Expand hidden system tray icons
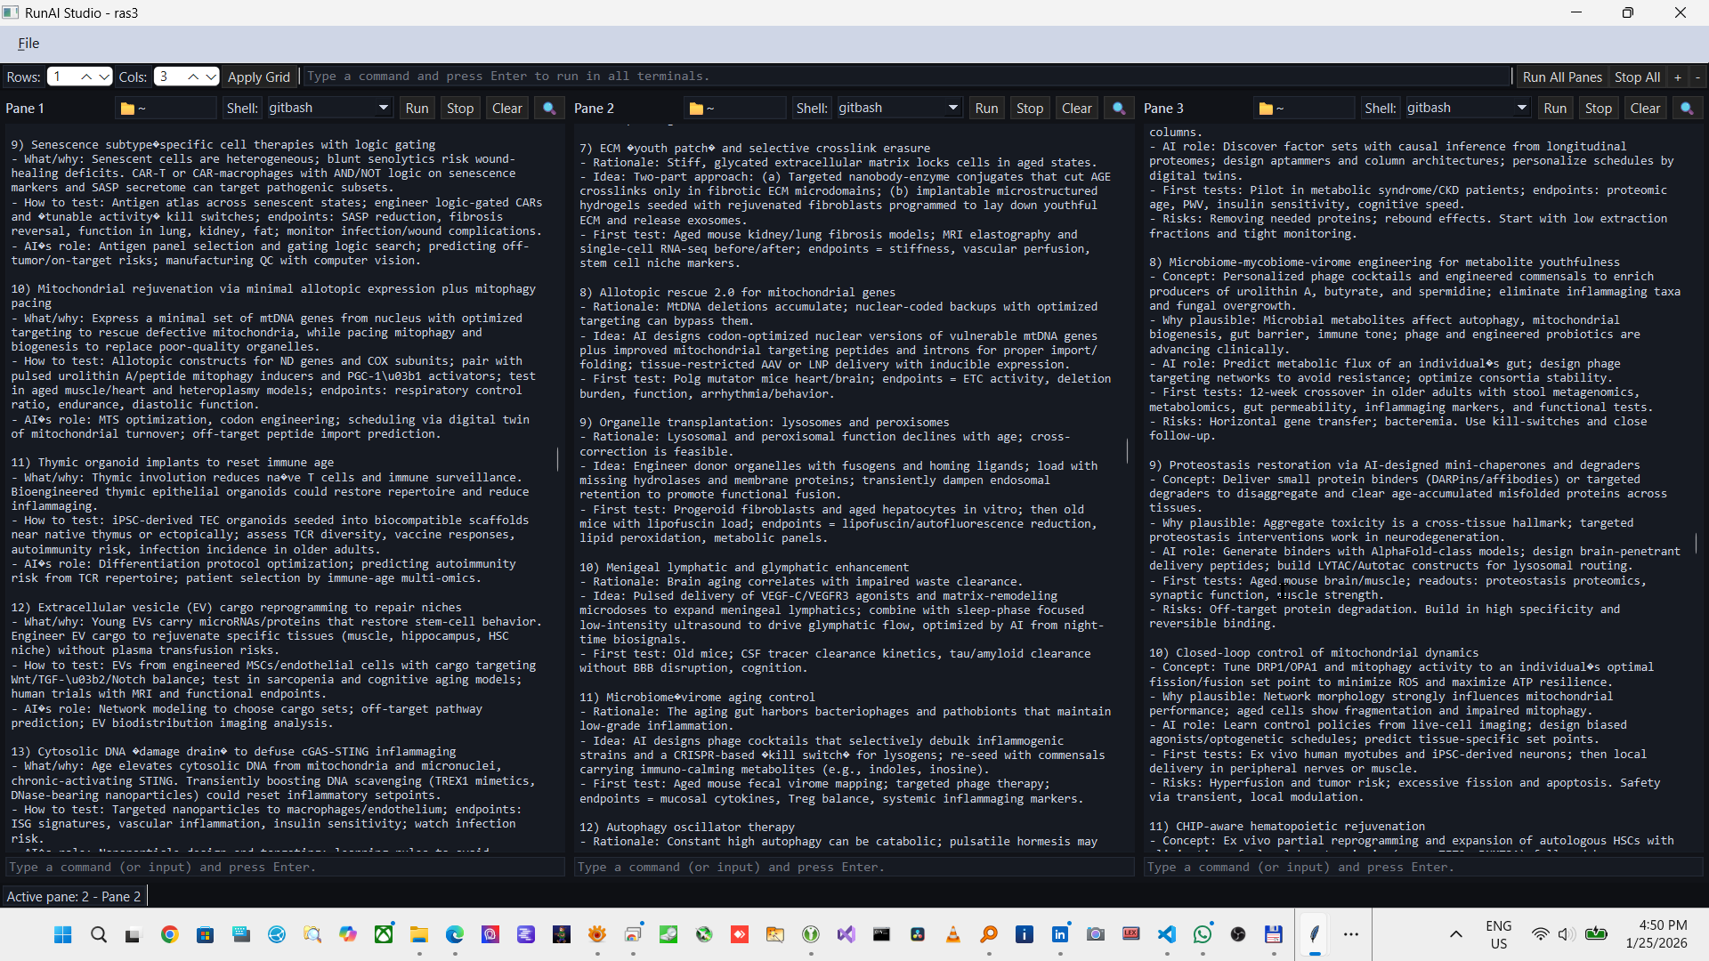The width and height of the screenshot is (1709, 961). click(x=1456, y=935)
